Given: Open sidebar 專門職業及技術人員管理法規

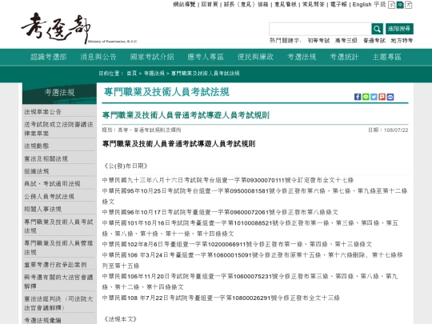Looking at the screenshot, I should coord(58,248).
